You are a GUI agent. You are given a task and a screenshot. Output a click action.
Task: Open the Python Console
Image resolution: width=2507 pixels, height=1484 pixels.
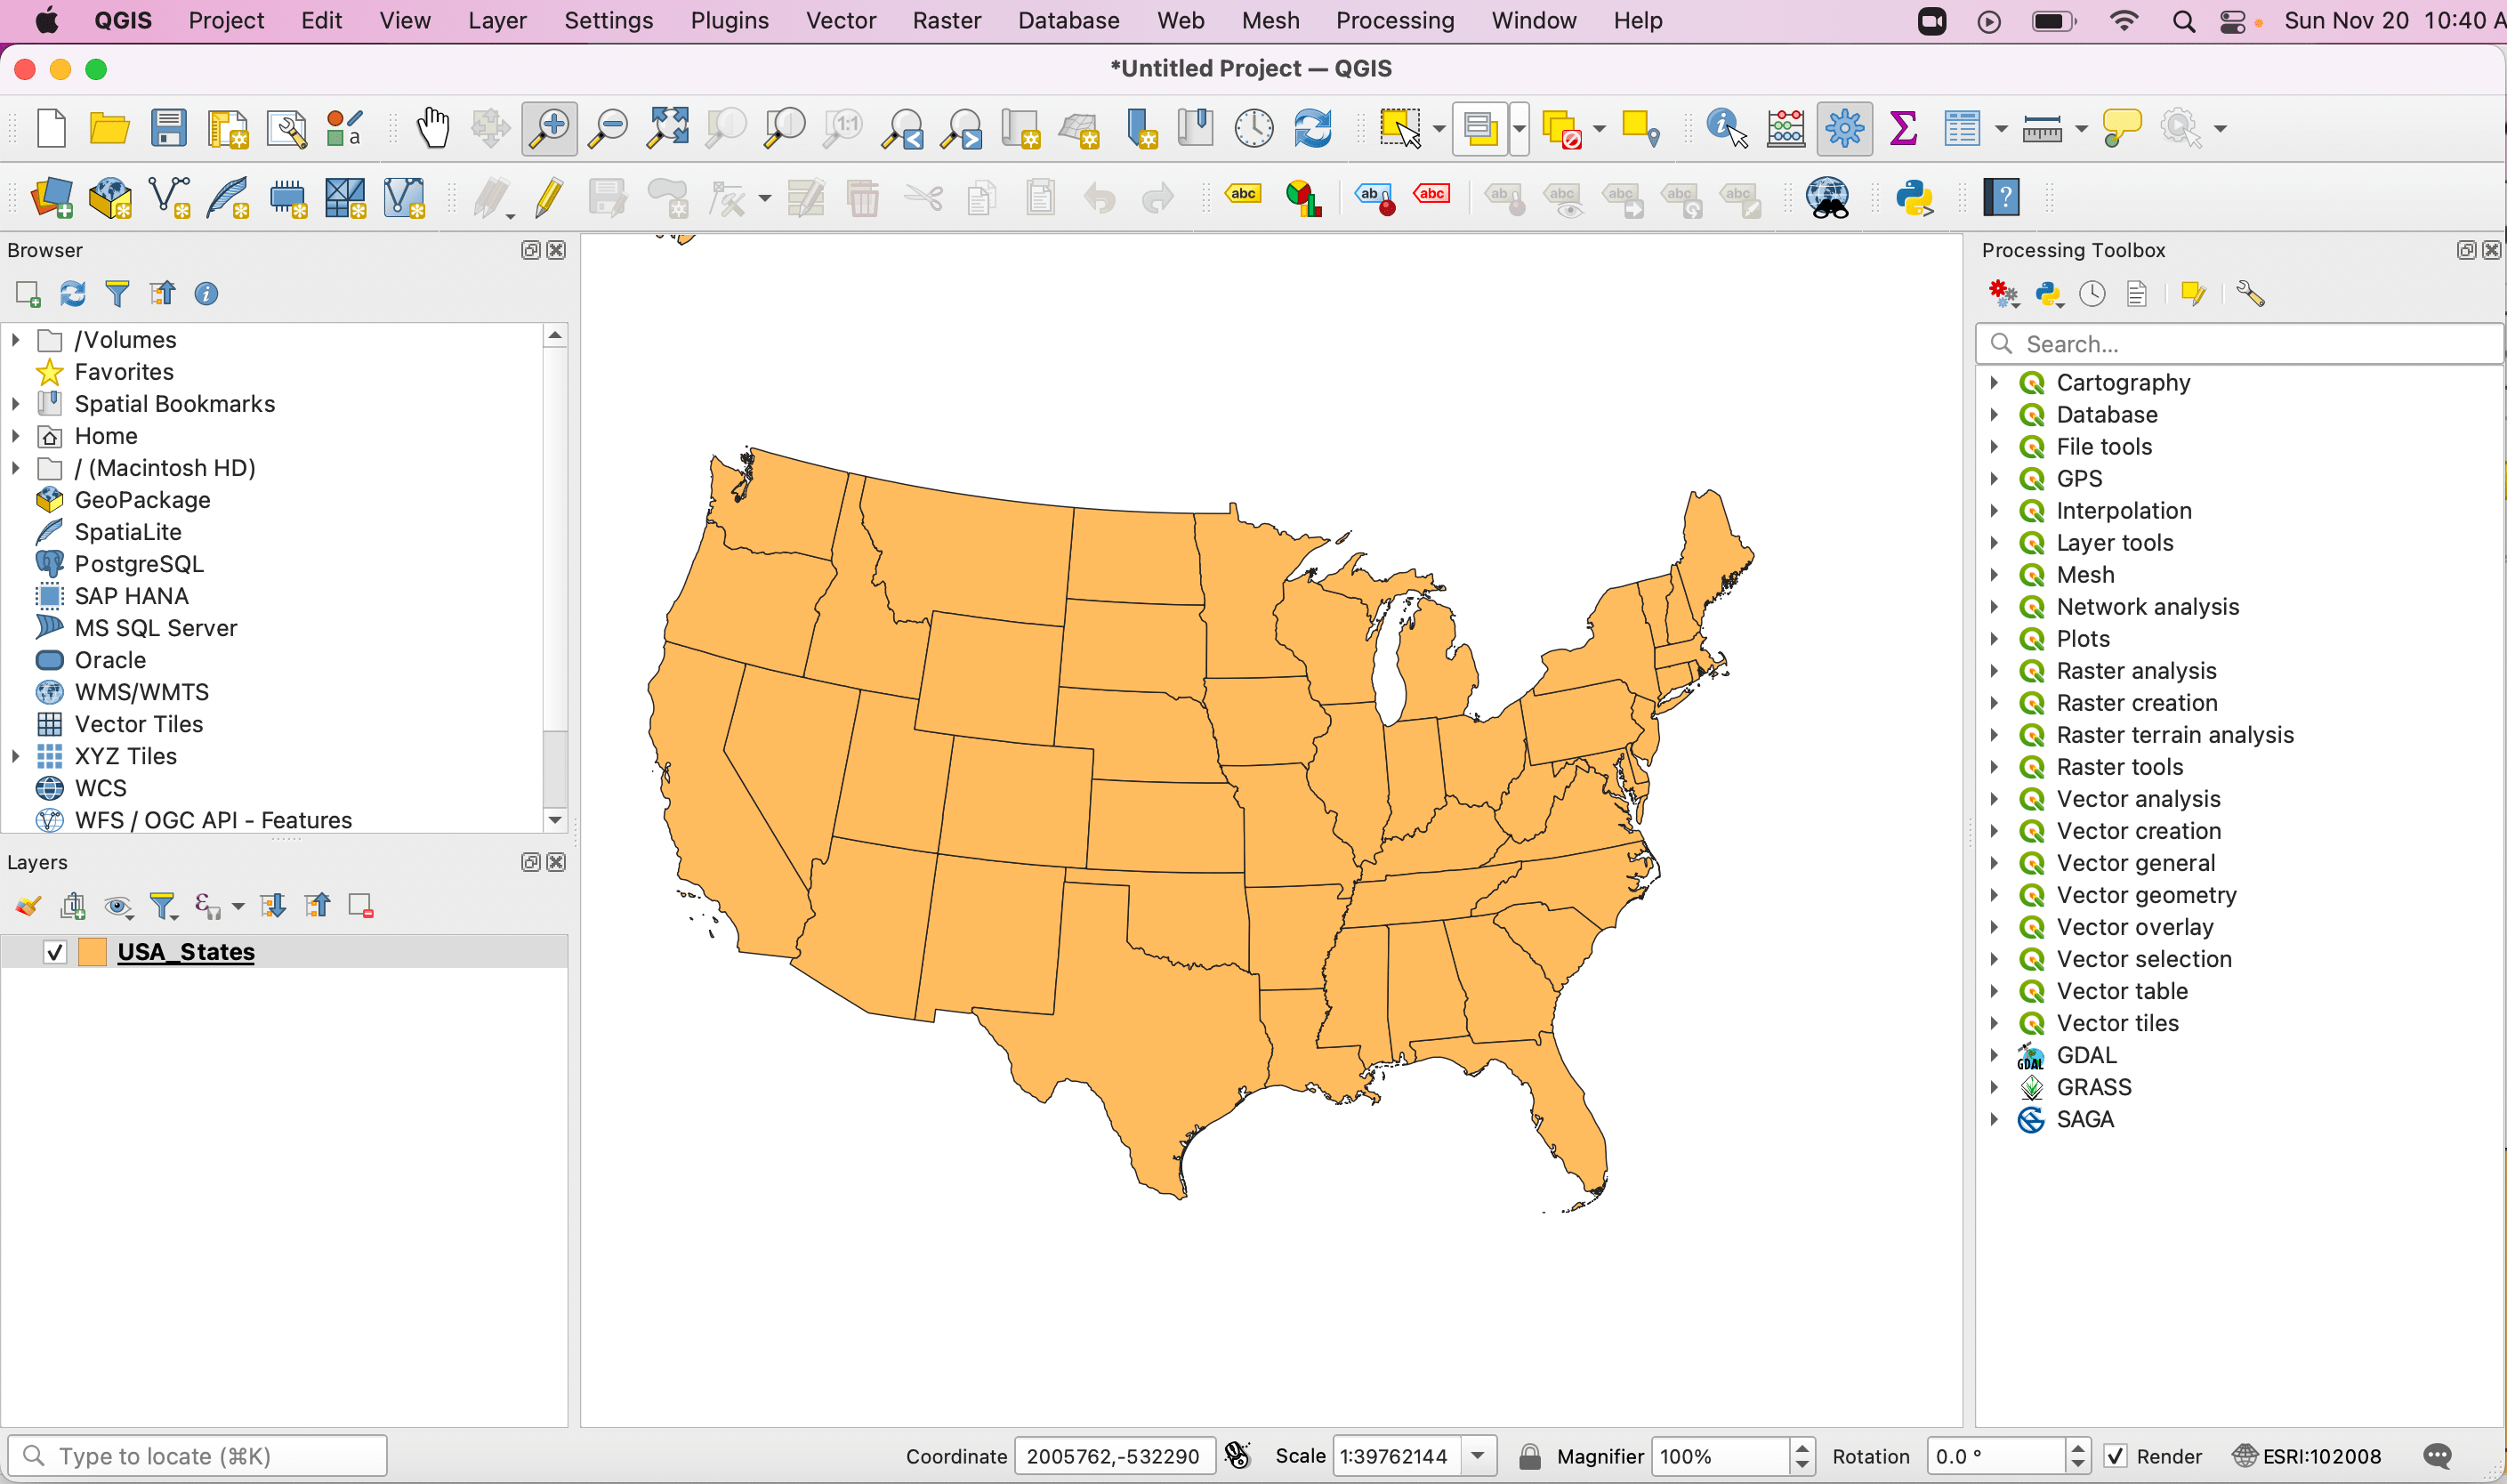tap(1915, 197)
